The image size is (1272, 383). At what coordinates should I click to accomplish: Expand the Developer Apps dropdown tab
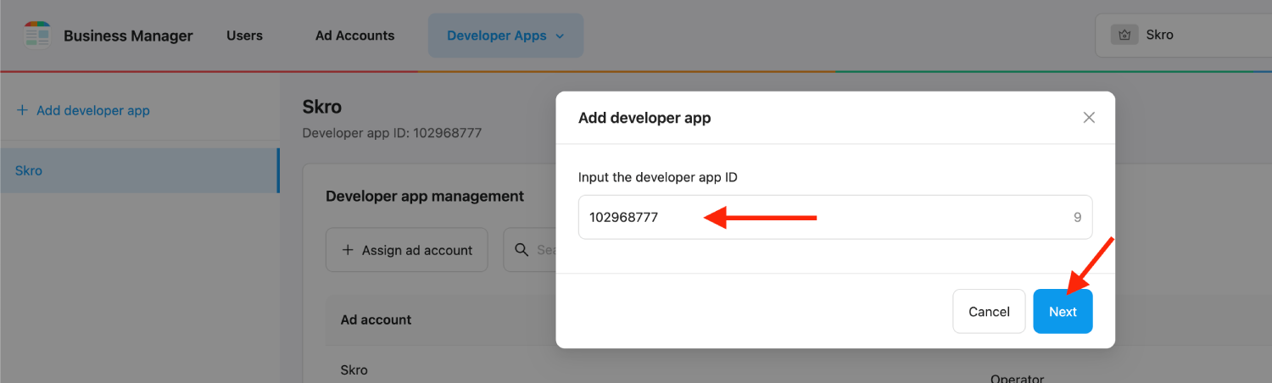(x=505, y=36)
